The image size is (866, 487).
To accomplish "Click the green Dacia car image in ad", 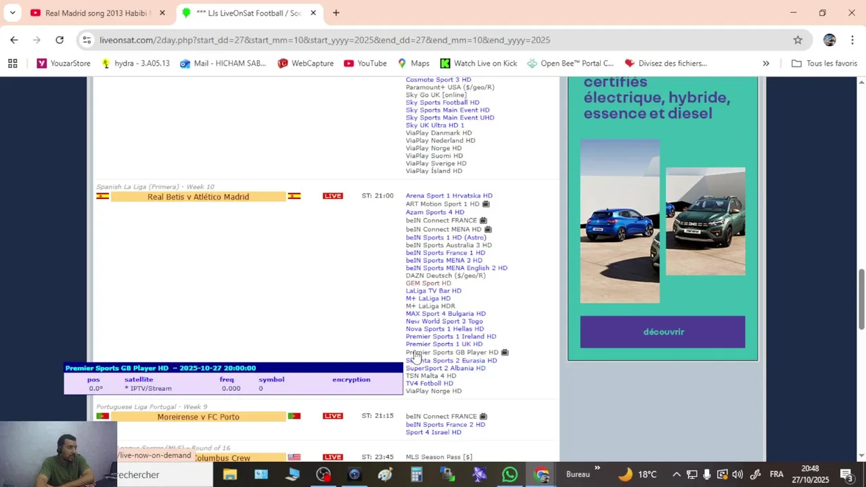I will 705,221.
